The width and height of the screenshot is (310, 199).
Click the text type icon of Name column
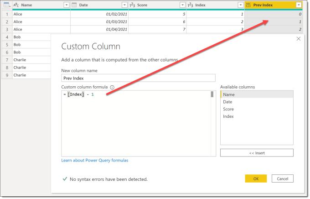click(x=16, y=5)
